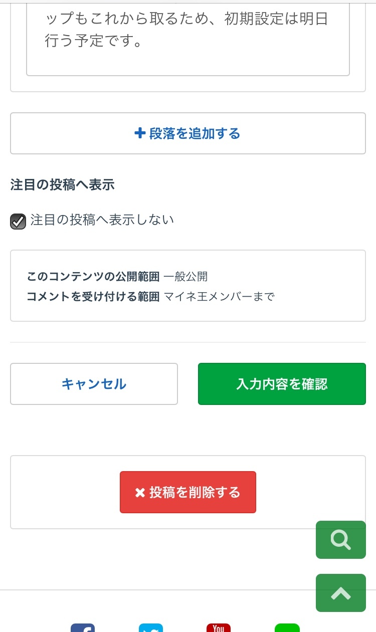Click the このコンテンツの公開範囲 label

tap(93, 276)
